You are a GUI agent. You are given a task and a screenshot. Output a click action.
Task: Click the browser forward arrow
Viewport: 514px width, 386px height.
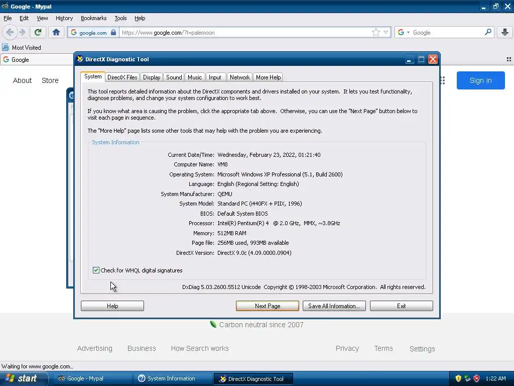tap(23, 32)
